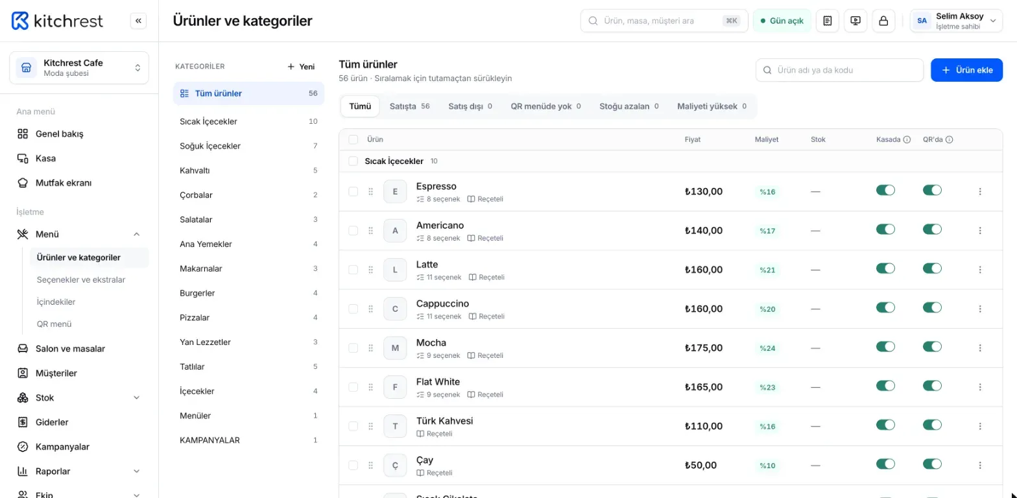The height and width of the screenshot is (498, 1017).
Task: Click the Gün açık status button
Action: [x=782, y=21]
